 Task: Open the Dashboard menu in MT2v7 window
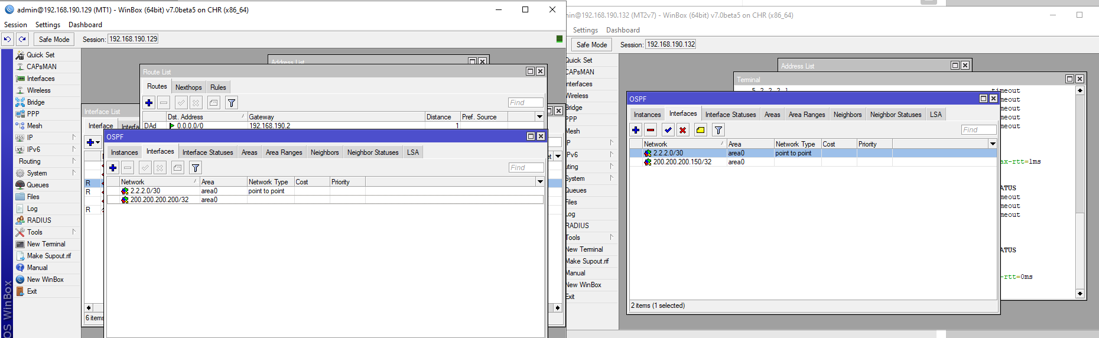(x=623, y=30)
